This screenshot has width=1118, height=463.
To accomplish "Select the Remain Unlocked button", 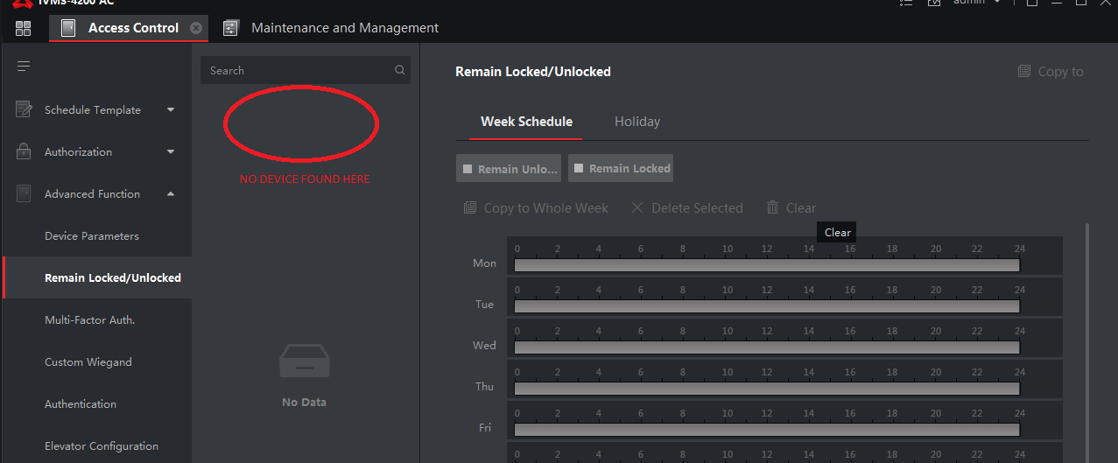I will click(509, 169).
